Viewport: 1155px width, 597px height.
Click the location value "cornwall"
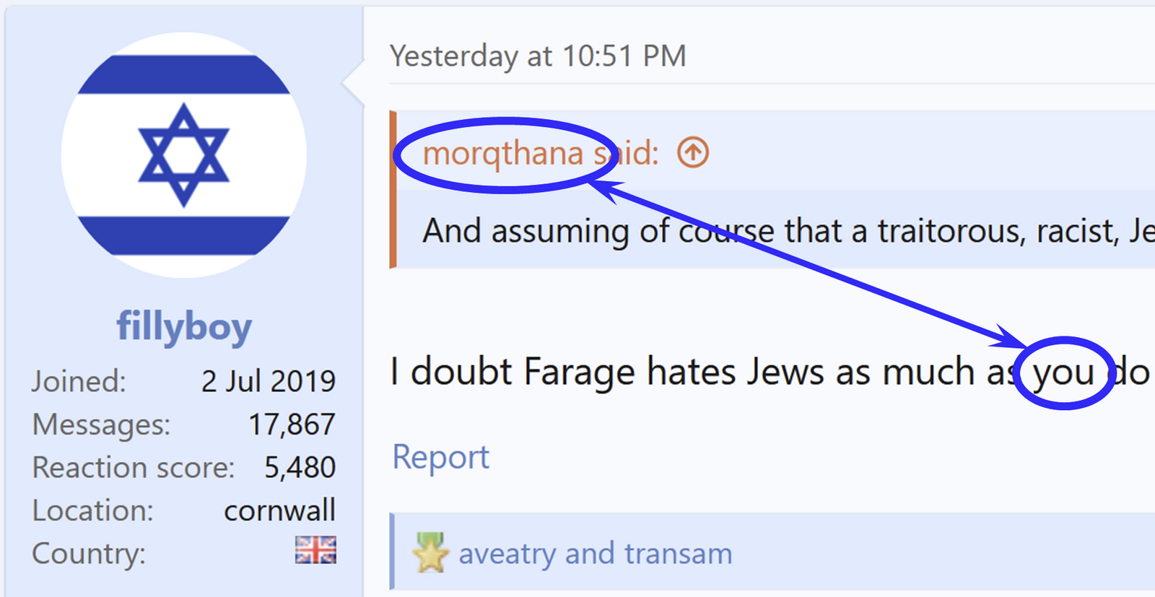coord(279,510)
